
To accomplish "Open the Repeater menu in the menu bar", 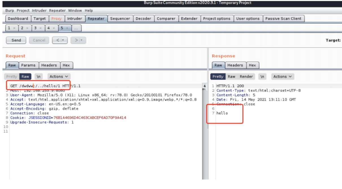I will (x=57, y=10).
